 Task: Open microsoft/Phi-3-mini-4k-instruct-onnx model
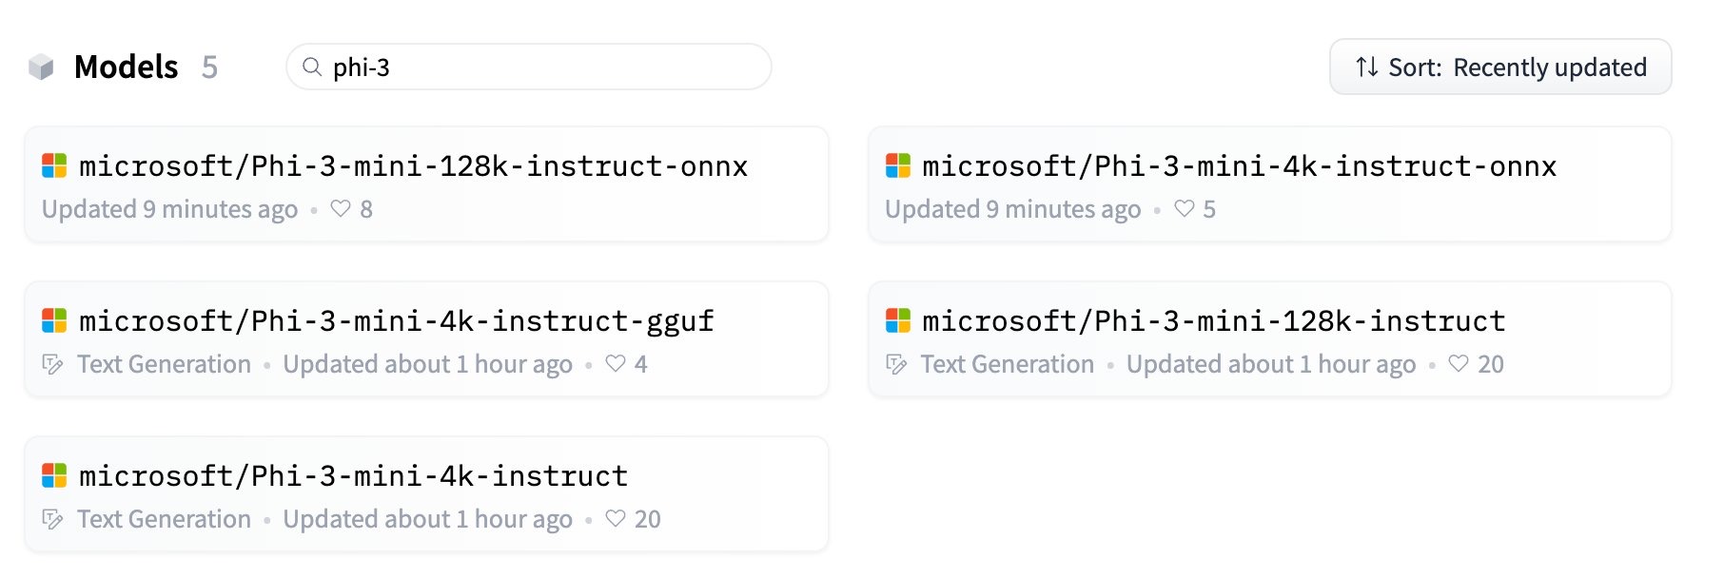click(x=1239, y=166)
